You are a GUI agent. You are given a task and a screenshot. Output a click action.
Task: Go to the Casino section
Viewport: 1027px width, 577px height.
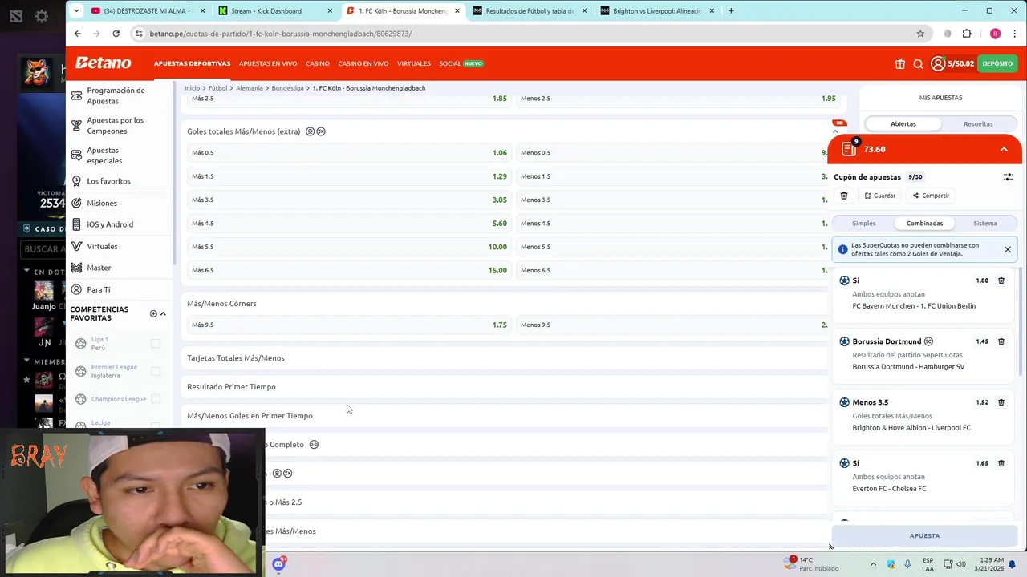point(317,63)
